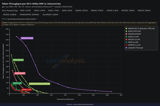
Task: Click the MI355X: 2.09kW power chip
Action: pyautogui.click(x=10, y=15)
